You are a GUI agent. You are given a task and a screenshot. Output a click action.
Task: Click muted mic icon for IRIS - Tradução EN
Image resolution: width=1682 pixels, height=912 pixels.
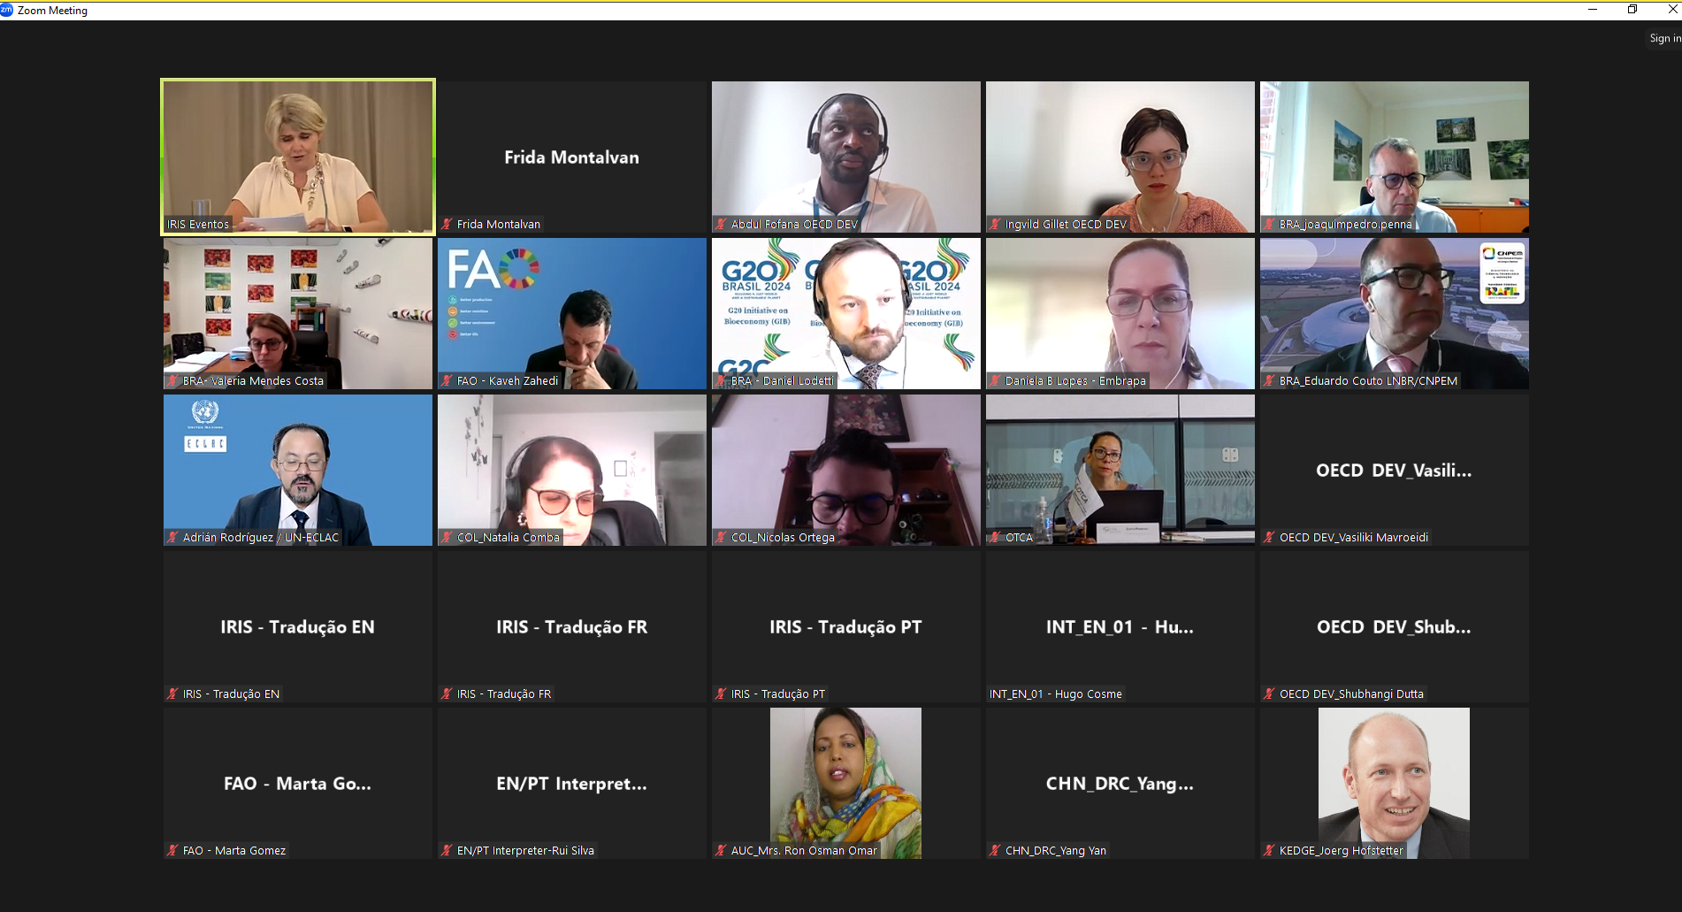(x=172, y=694)
